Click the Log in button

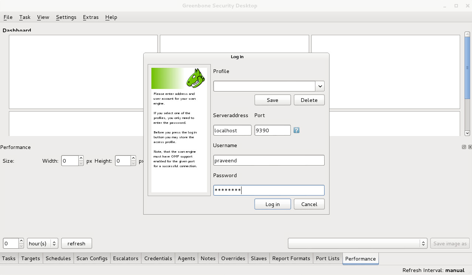click(x=272, y=204)
